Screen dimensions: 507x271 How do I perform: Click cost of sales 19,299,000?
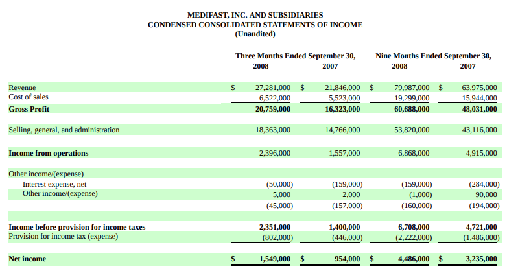point(412,98)
